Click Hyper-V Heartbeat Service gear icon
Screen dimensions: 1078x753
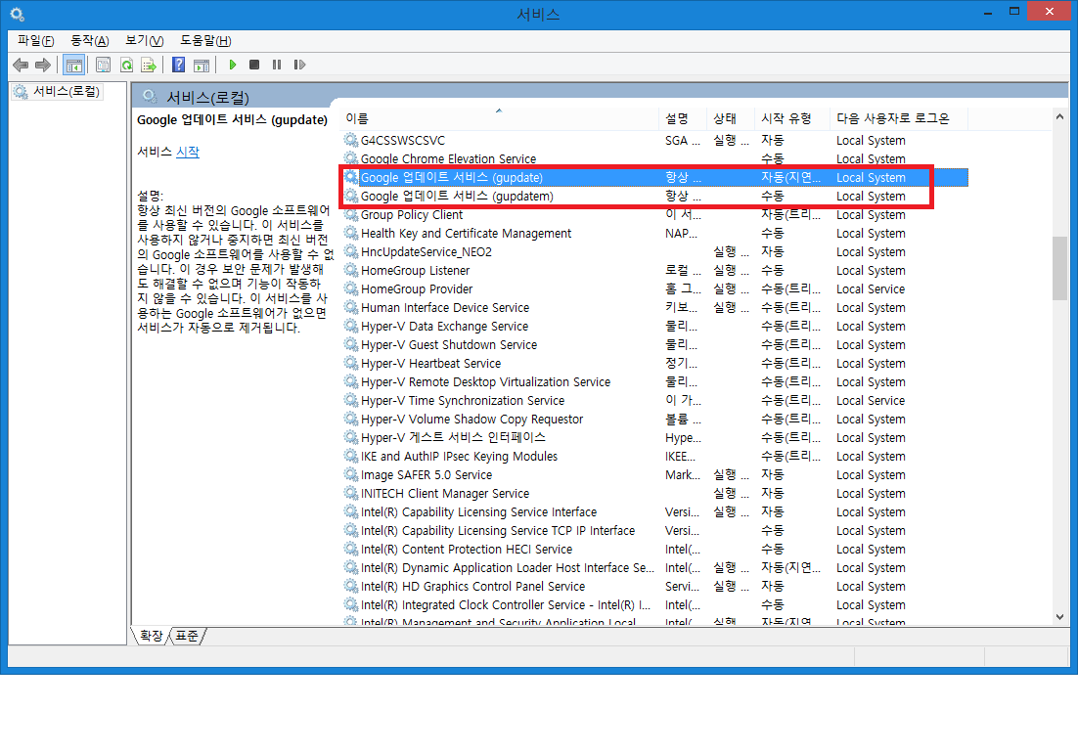pyautogui.click(x=350, y=363)
